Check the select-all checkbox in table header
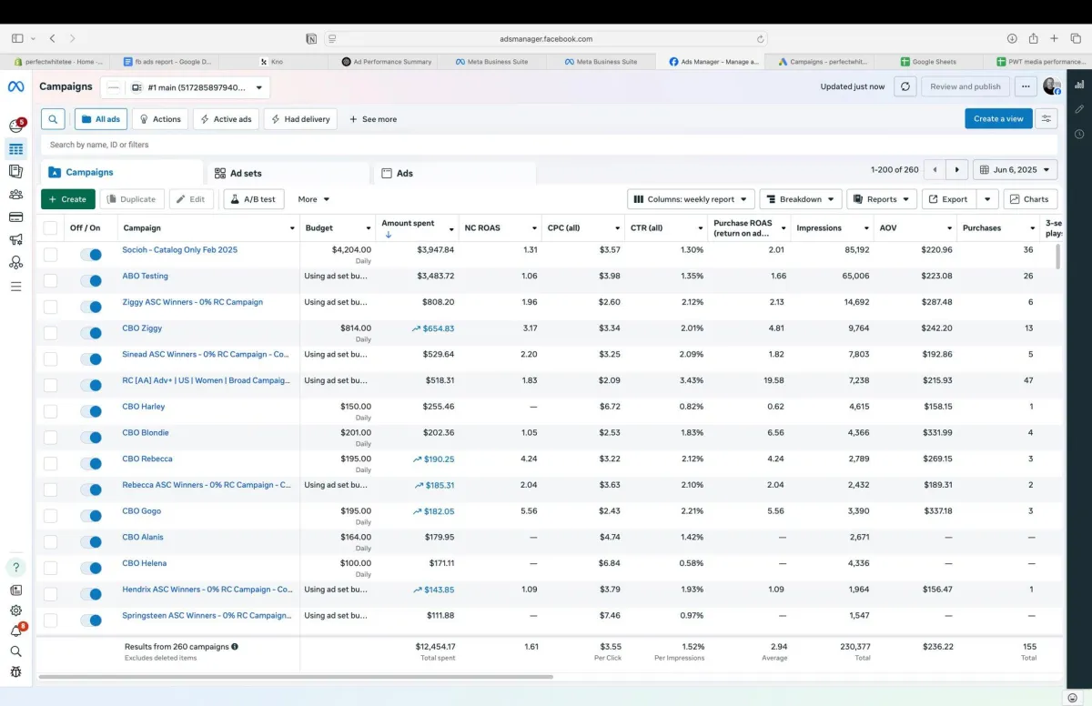Image resolution: width=1092 pixels, height=706 pixels. click(x=50, y=228)
